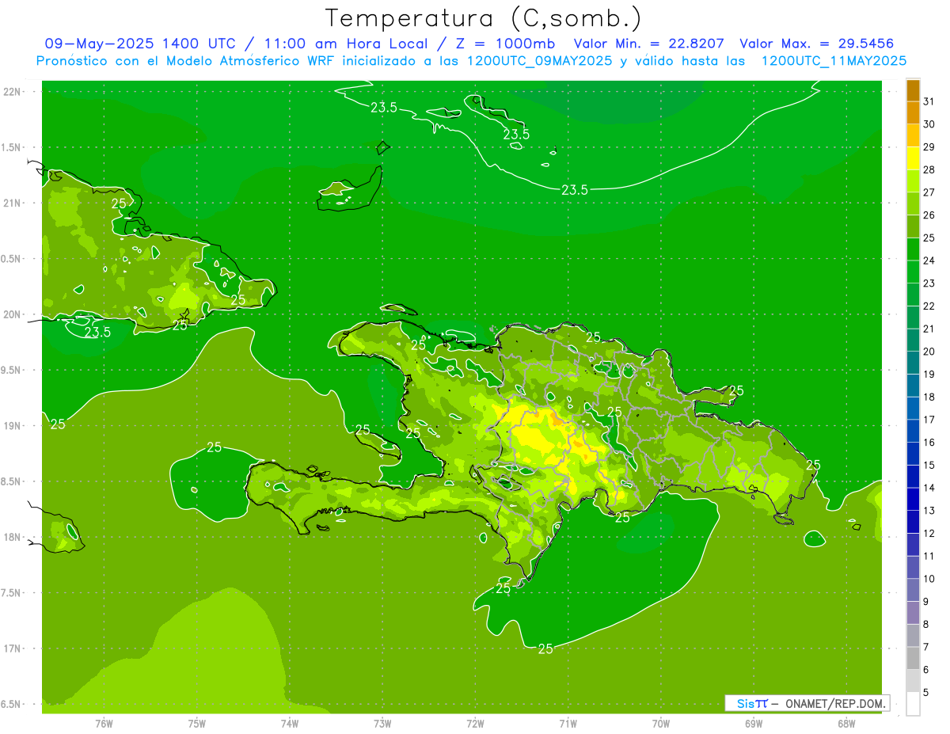Click the blue colorbar segment between 15 and 16
Screen dimensions: 950x734
point(913,454)
